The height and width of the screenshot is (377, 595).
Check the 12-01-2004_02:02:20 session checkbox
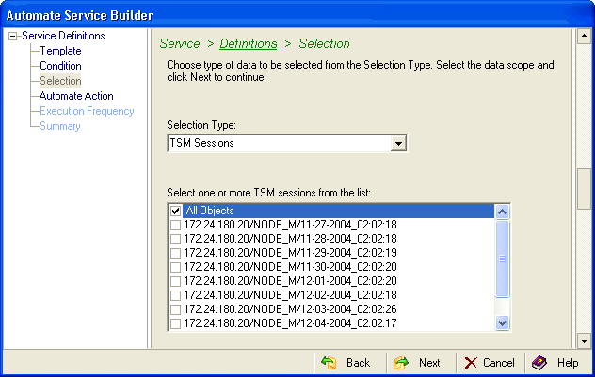pos(175,281)
